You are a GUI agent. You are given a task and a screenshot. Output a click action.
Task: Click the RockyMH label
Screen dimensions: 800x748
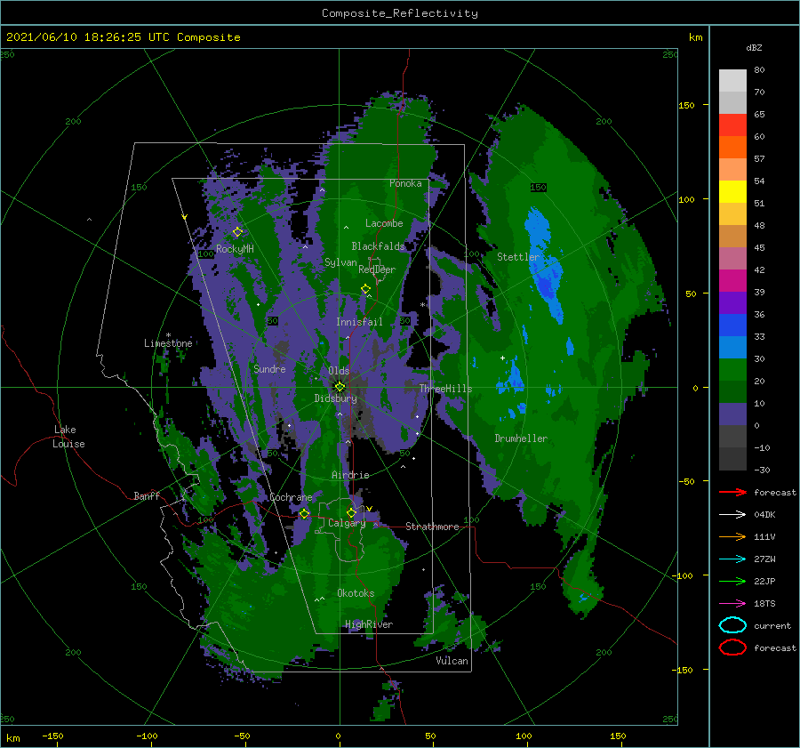(x=235, y=249)
